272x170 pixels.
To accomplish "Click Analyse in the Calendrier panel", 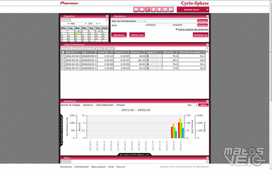I will (x=66, y=20).
